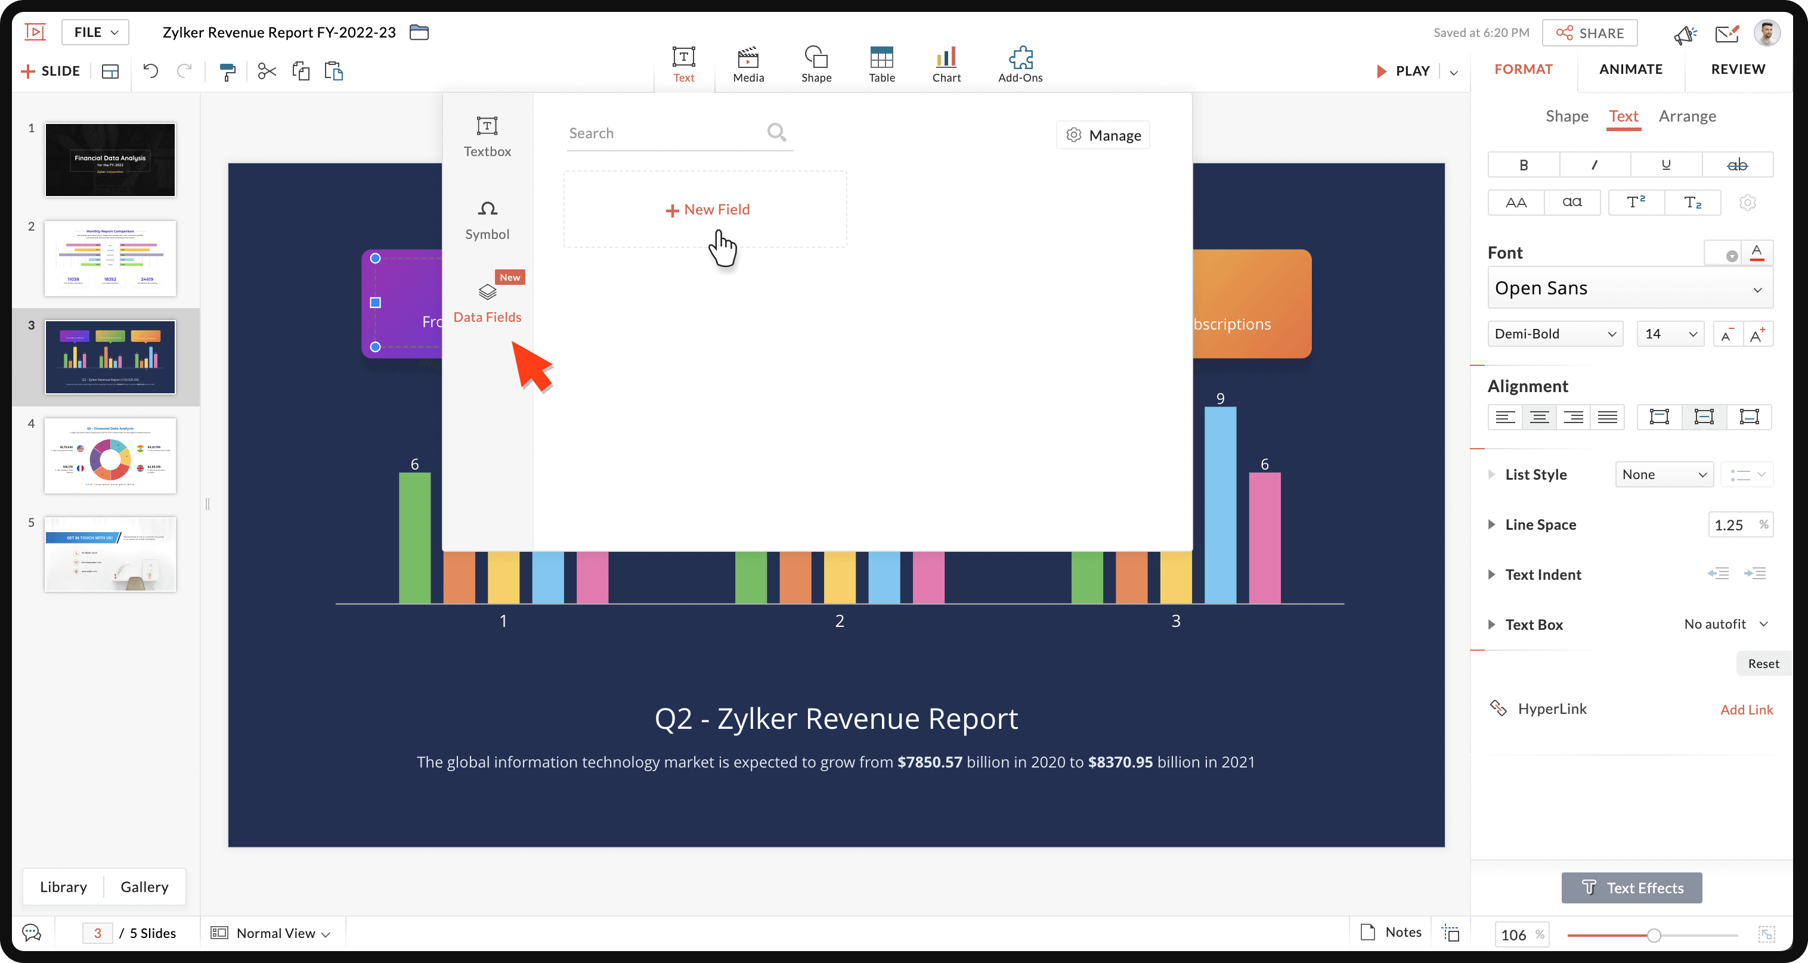Toggle subscript formatting
Screen dimensions: 1808x963
(1692, 203)
